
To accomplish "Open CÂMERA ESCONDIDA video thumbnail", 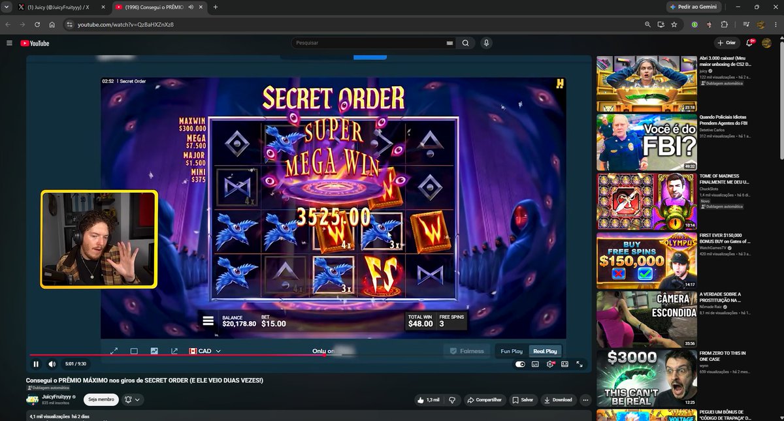I will 646,319.
